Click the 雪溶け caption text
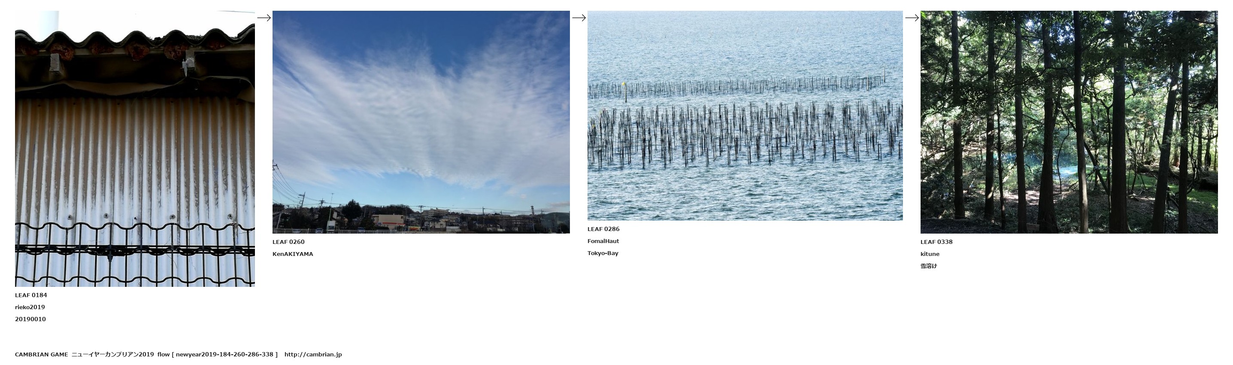The width and height of the screenshot is (1233, 365). 929,266
